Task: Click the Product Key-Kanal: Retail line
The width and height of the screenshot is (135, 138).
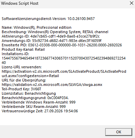Action: click(23, 49)
